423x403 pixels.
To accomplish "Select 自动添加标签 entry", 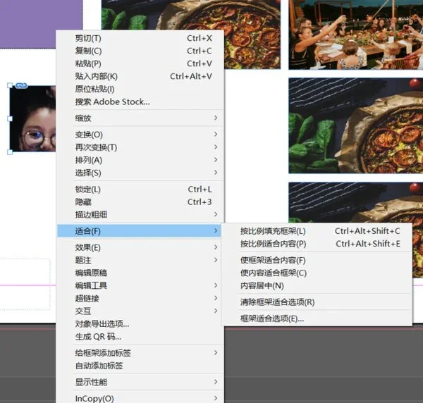I will (x=140, y=366).
